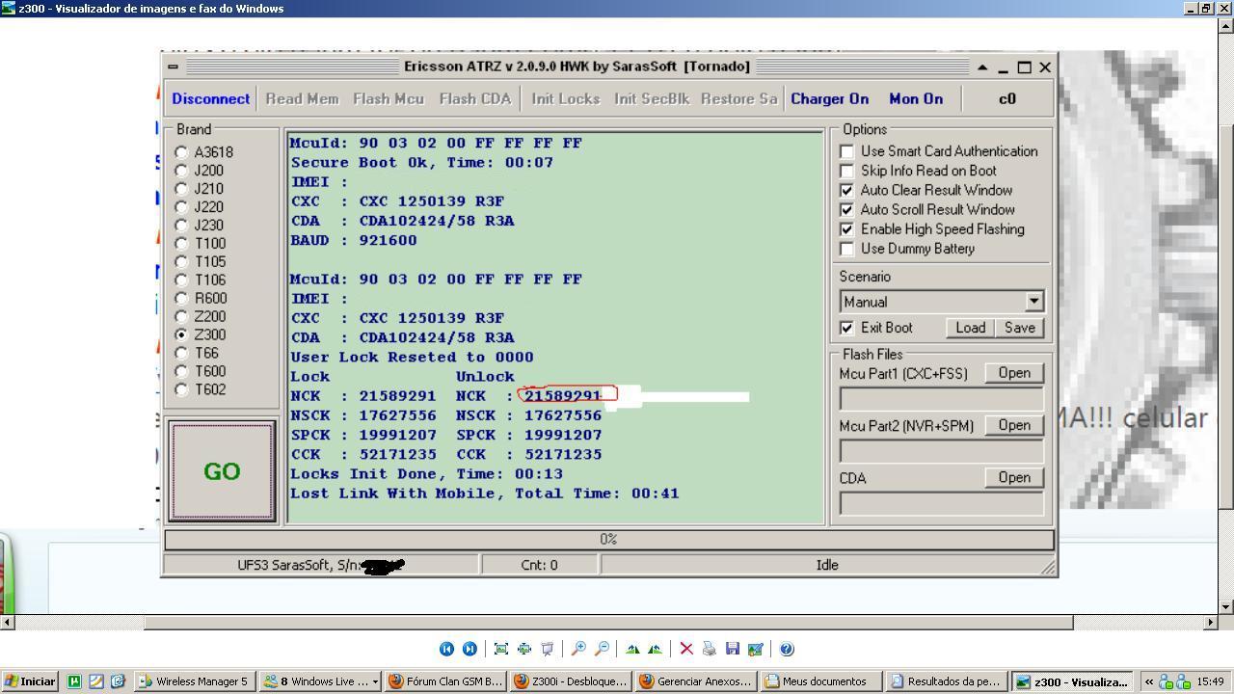The image size is (1234, 694).
Task: Click the ATRZ window roll-up arrow icon
Action: pos(982,67)
